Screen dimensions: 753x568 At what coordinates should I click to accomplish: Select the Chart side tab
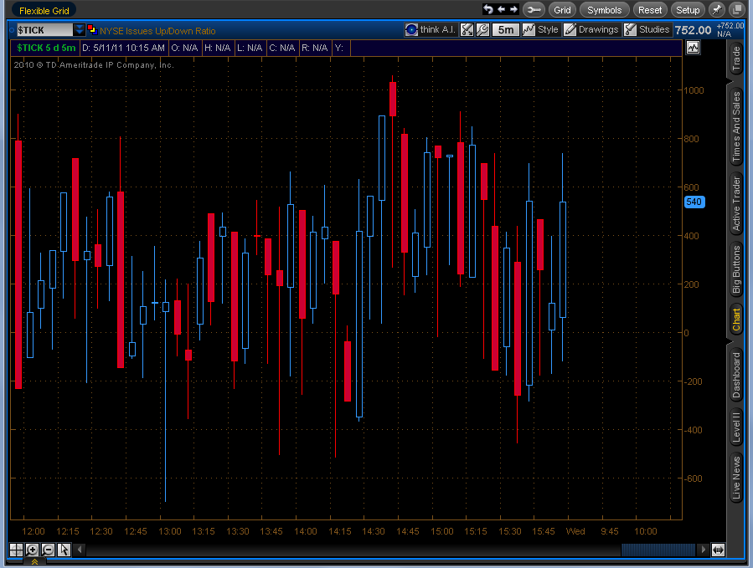(736, 320)
